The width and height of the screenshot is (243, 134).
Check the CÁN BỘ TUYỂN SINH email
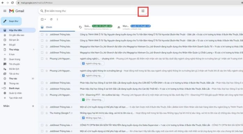tap(42, 83)
